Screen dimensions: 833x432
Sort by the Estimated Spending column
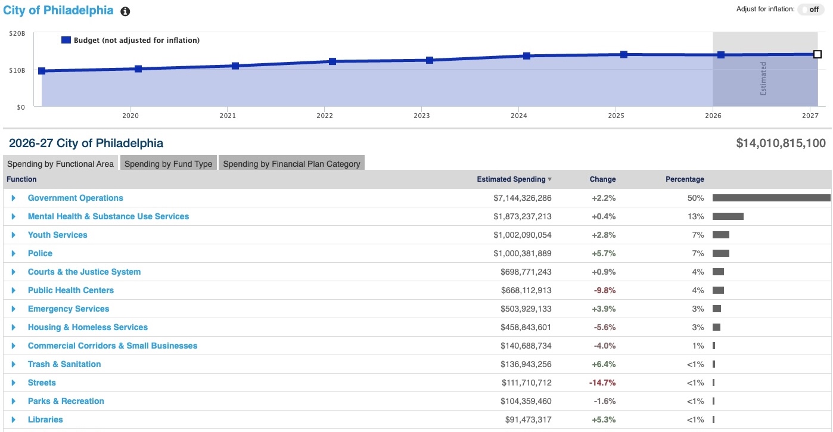[514, 179]
